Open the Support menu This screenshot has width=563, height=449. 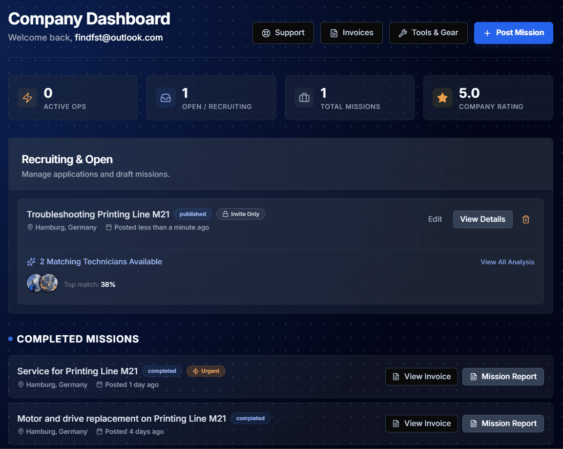pos(283,33)
